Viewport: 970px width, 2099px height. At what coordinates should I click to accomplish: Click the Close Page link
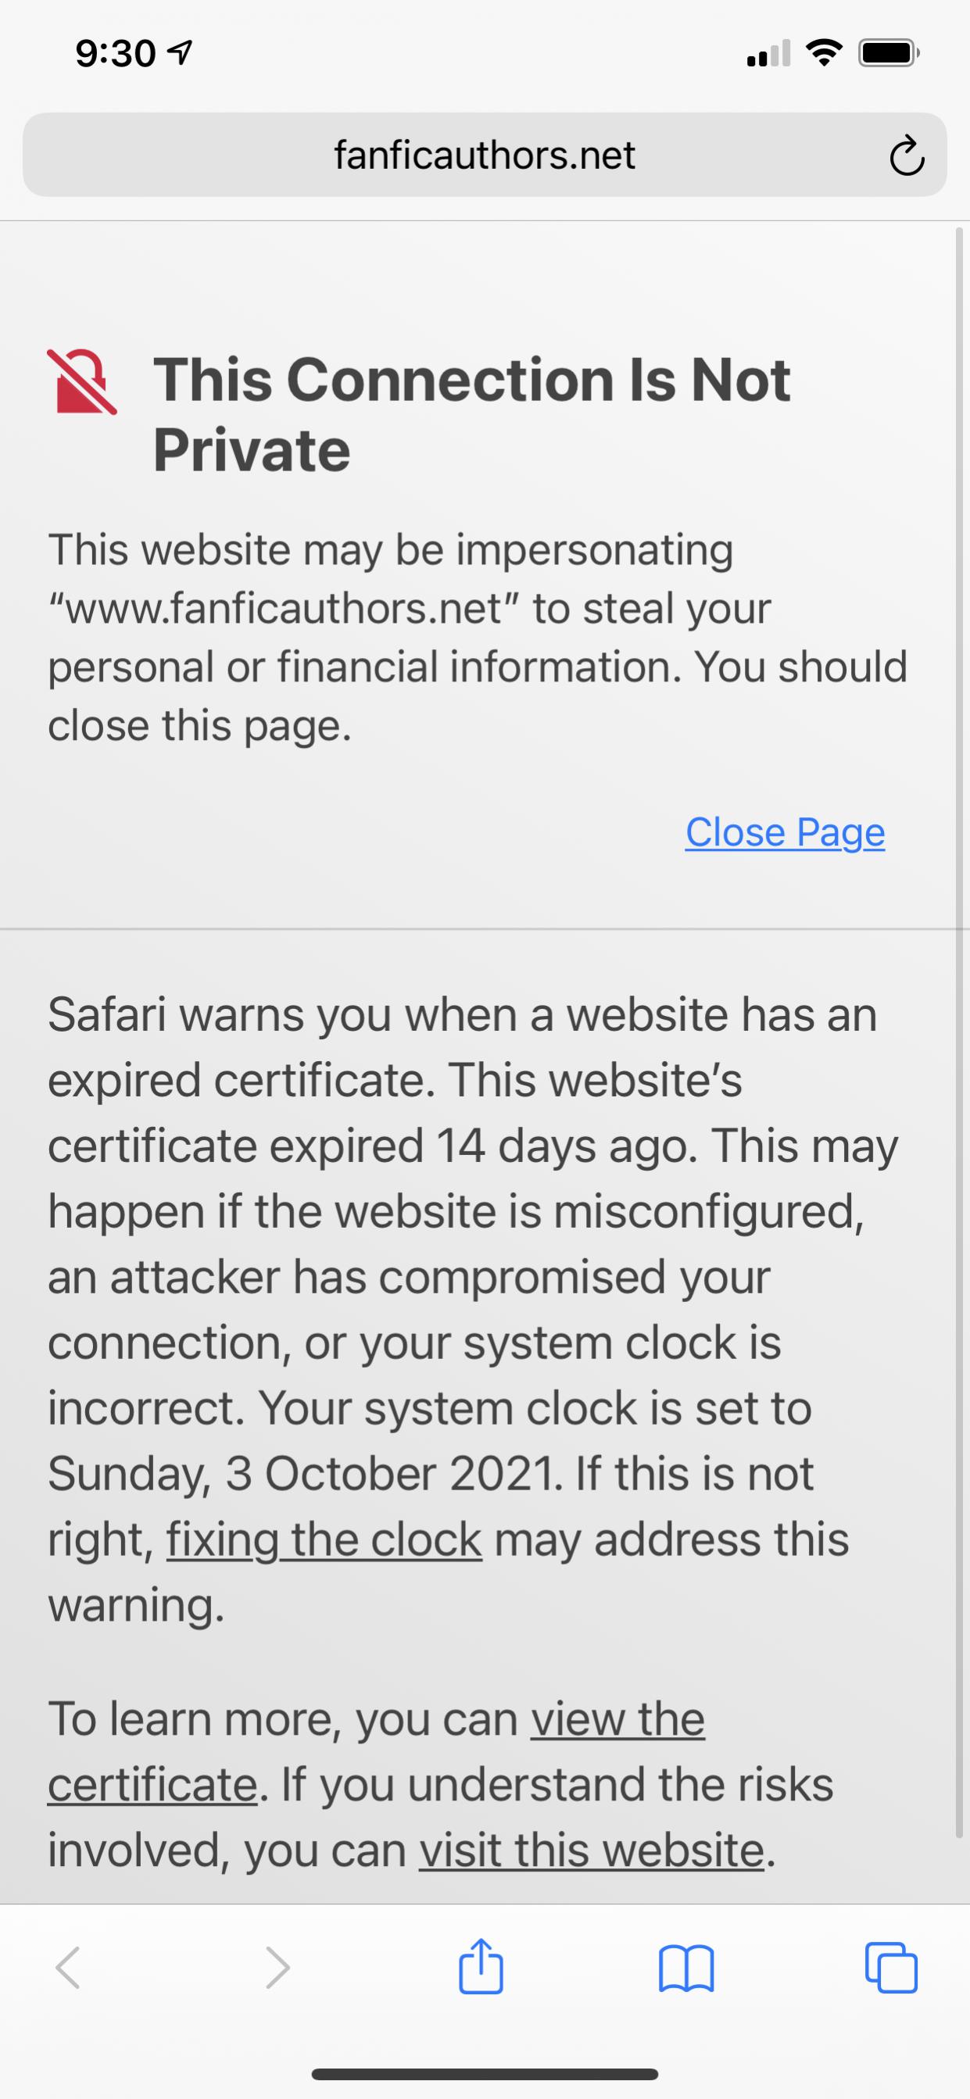pyautogui.click(x=785, y=832)
